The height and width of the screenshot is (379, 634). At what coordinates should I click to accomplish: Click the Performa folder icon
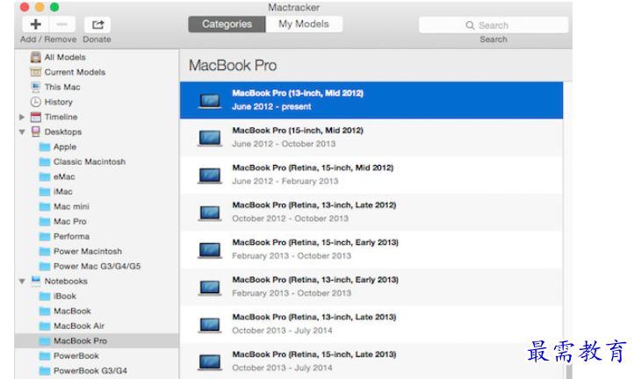coord(45,236)
